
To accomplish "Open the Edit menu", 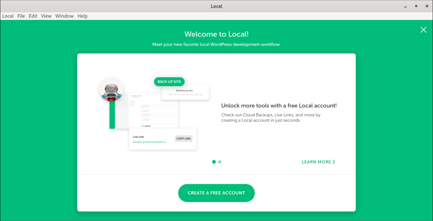I will click(33, 16).
